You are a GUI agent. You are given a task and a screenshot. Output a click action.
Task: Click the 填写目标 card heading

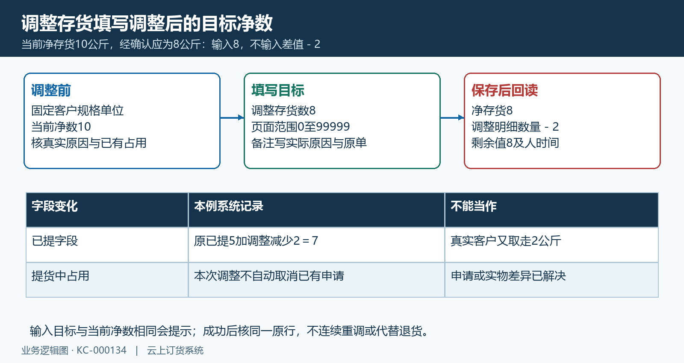pos(278,90)
